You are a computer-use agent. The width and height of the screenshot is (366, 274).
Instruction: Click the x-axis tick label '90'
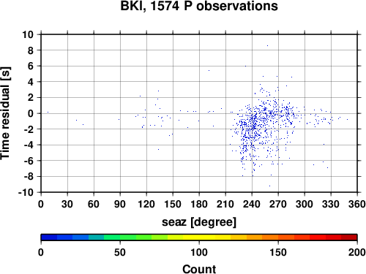coord(120,204)
